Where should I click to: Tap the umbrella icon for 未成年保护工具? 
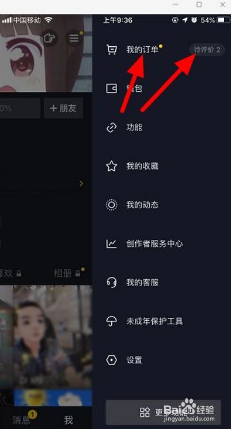(x=111, y=321)
